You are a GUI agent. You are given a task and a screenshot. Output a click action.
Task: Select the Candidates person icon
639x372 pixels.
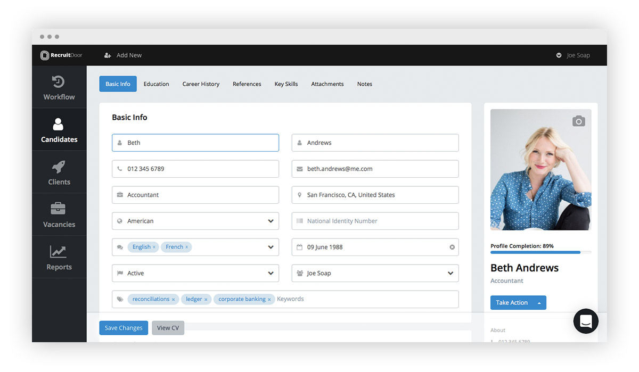coord(59,124)
